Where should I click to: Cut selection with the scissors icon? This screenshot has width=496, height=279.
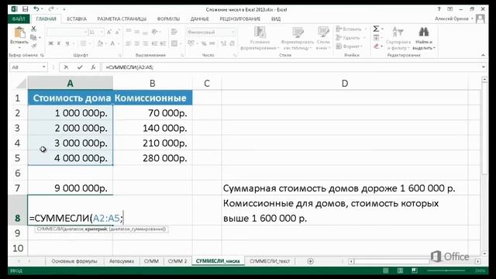click(x=33, y=29)
